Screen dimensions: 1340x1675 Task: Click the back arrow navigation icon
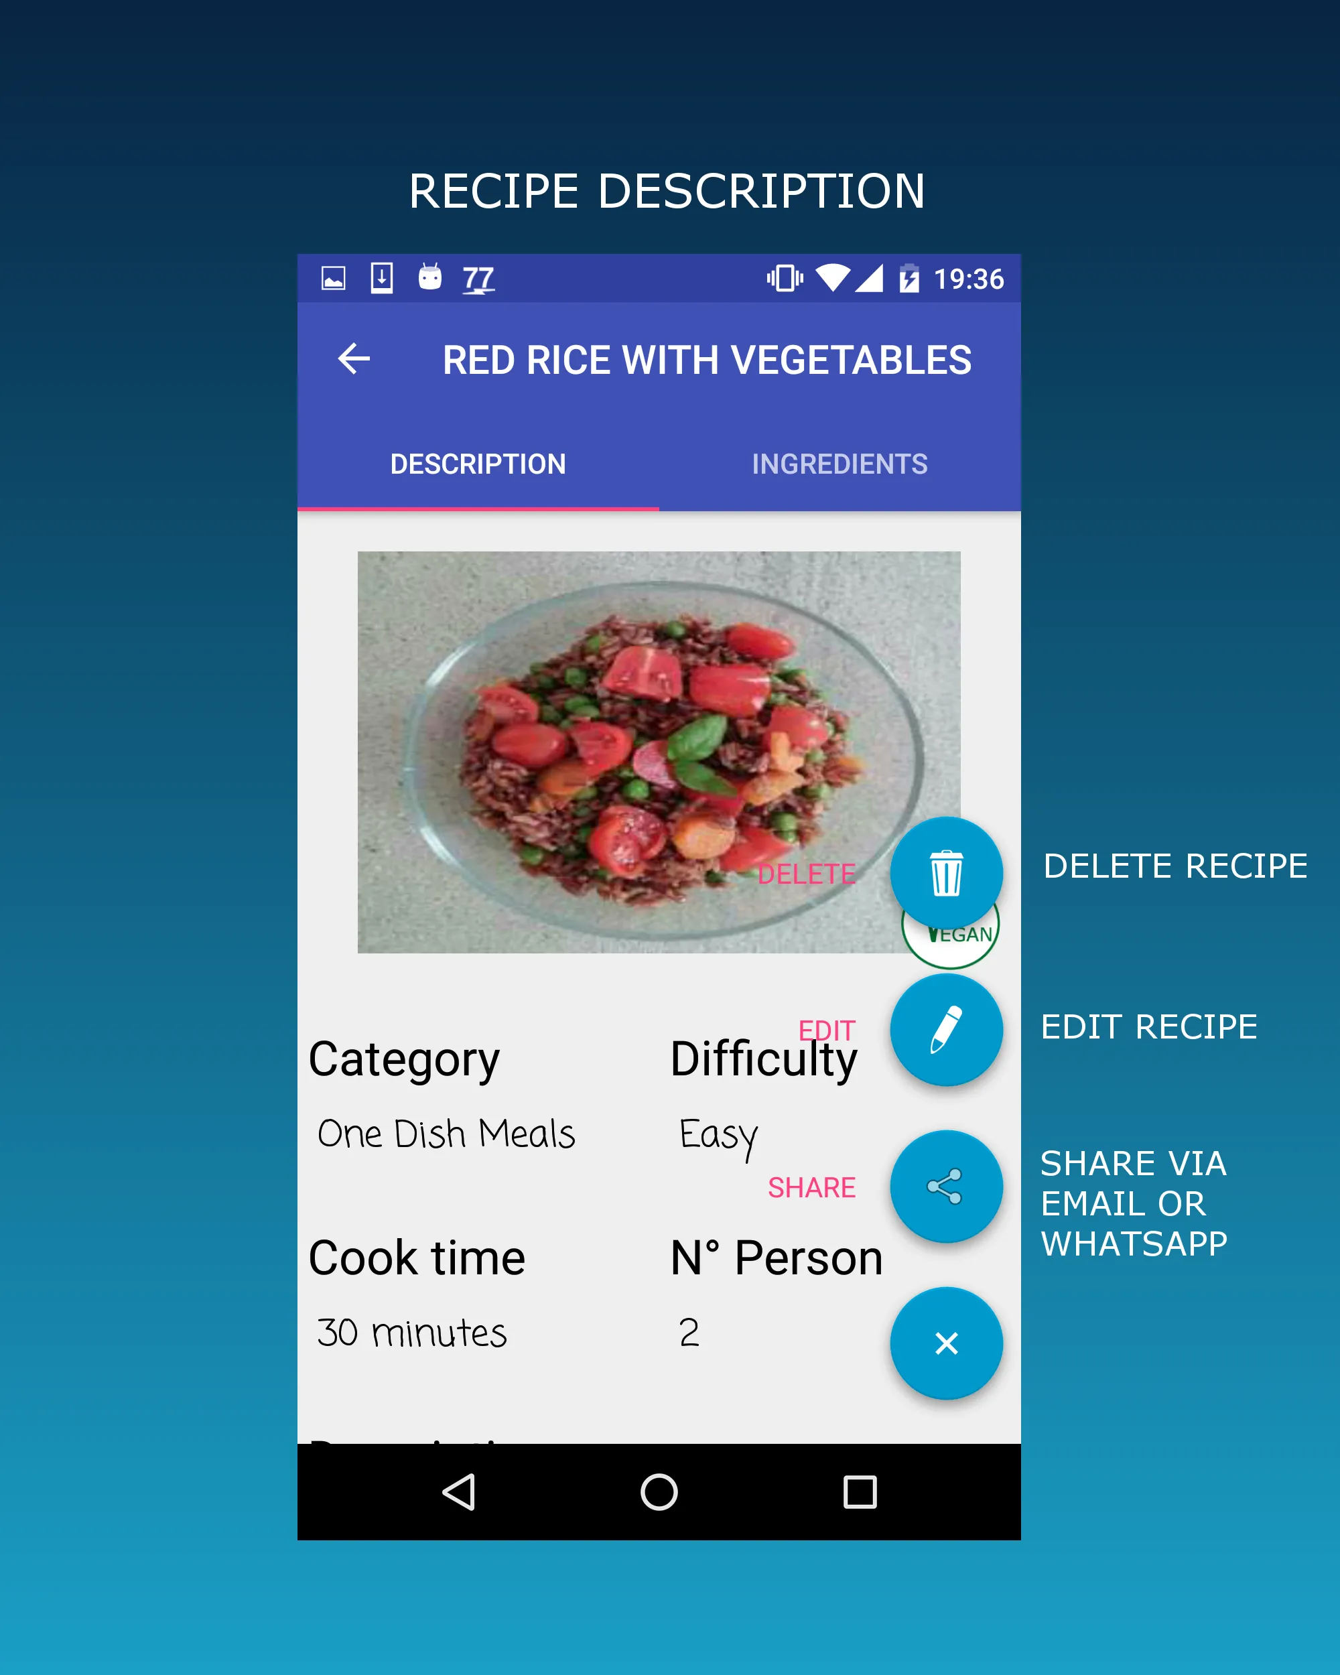pyautogui.click(x=358, y=361)
